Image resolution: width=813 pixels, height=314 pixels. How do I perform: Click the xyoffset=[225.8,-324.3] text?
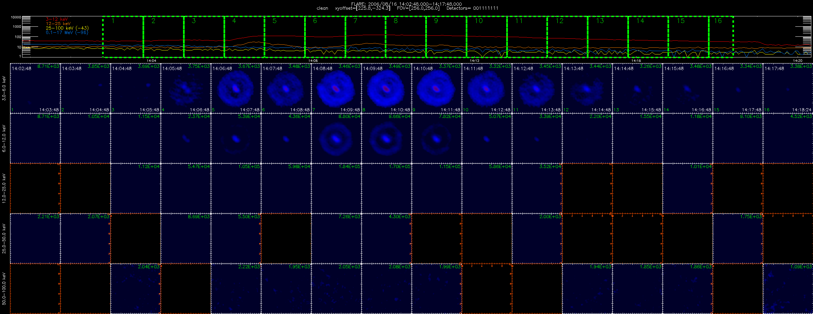362,8
